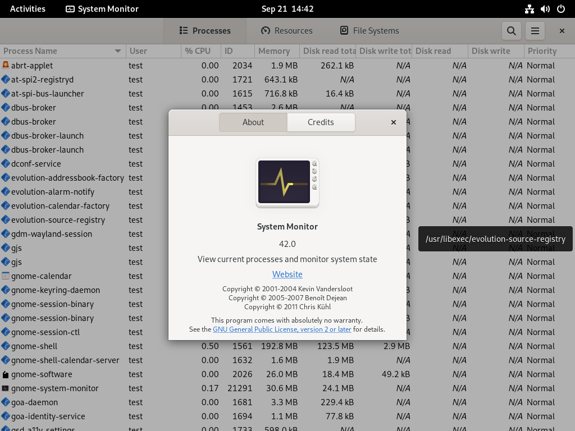The image size is (575, 431).
Task: Switch to the Processes tab
Action: click(205, 31)
